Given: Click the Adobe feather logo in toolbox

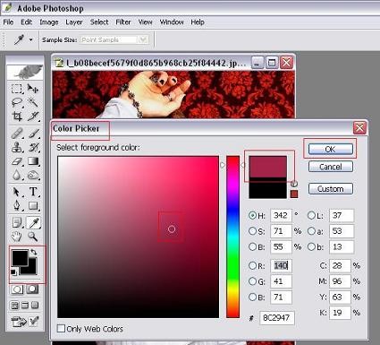Looking at the screenshot, I should coord(26,72).
